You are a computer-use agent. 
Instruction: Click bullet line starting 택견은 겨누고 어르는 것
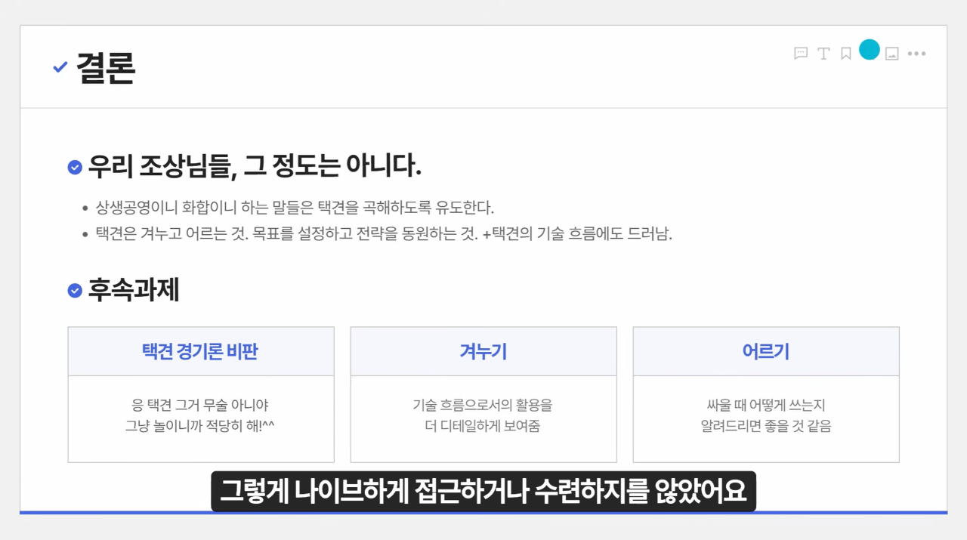pos(384,233)
